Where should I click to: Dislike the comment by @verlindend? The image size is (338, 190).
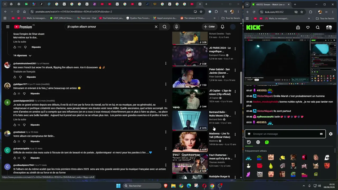pyautogui.click(x=24, y=141)
